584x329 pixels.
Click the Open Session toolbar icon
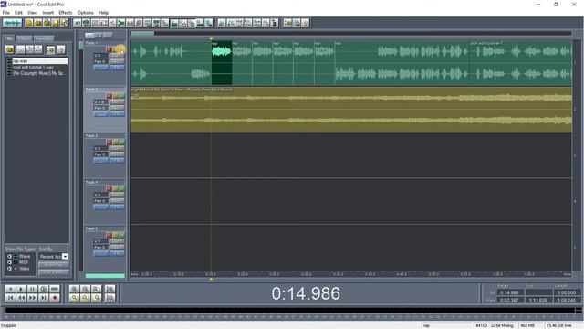(x=37, y=23)
